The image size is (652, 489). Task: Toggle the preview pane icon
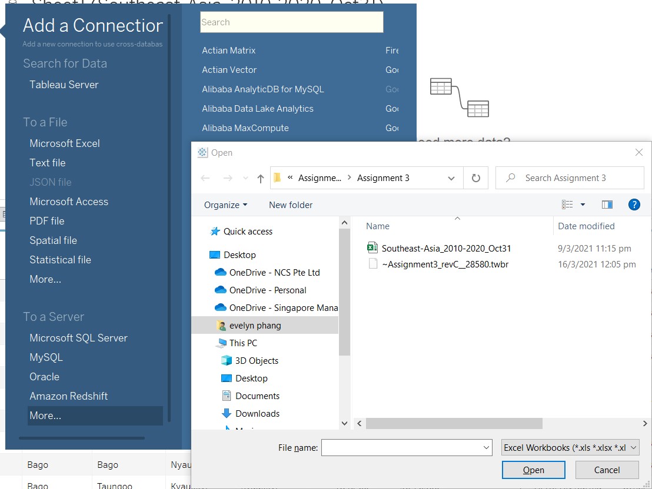607,205
